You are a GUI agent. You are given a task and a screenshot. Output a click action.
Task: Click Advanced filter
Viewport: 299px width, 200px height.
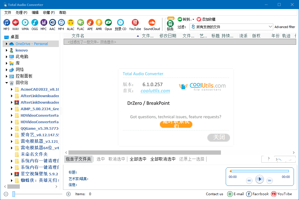pos(285,27)
